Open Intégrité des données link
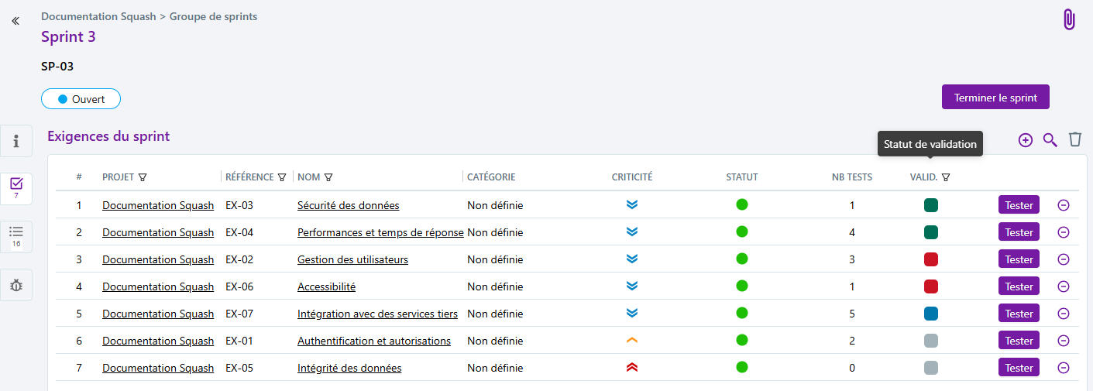This screenshot has width=1093, height=391. point(349,368)
